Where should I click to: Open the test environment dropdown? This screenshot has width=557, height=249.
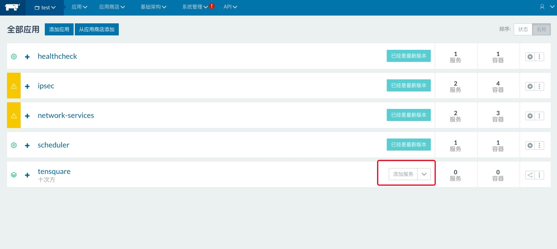click(x=45, y=7)
